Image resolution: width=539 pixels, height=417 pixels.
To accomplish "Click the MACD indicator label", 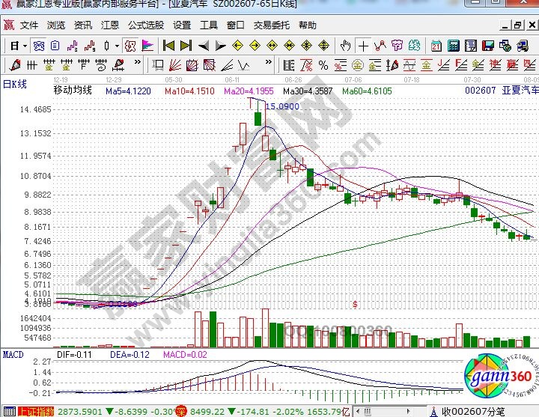I will tap(13, 353).
